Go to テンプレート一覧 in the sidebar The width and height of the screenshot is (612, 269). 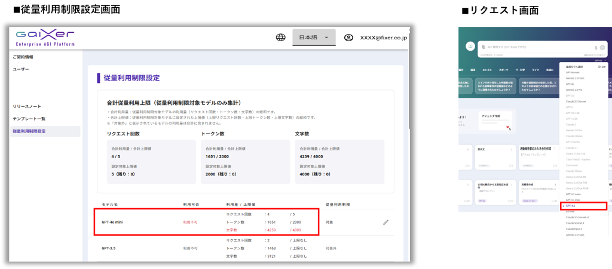[29, 119]
